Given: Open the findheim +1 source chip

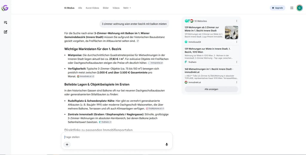Looking at the screenshot, I should click(x=105, y=122).
